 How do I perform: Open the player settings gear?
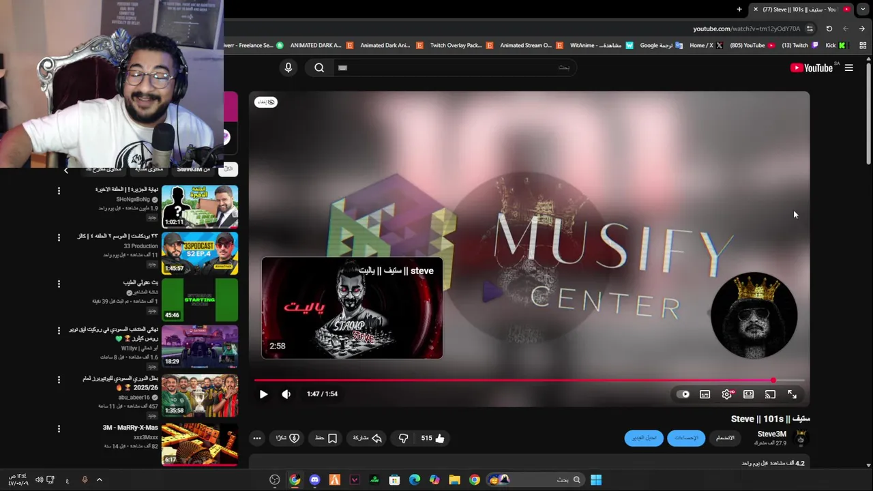727,394
